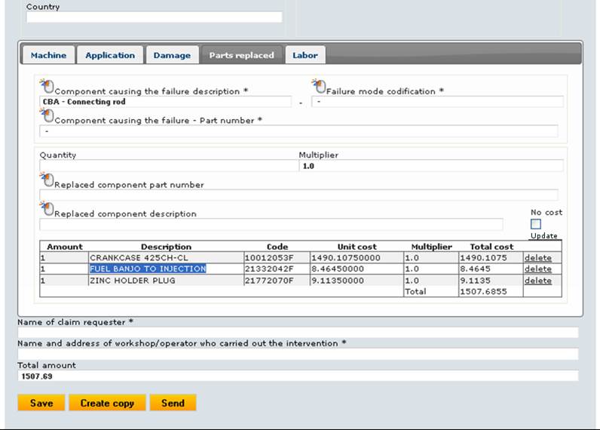The image size is (600, 430).
Task: Select the Parts replaced tab
Action: pos(241,55)
